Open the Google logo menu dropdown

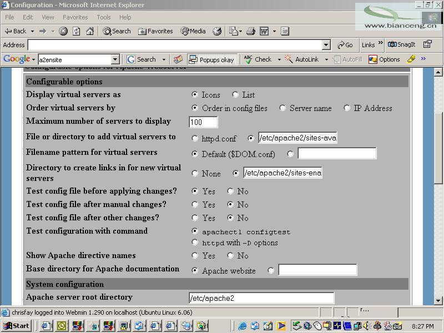pos(33,59)
